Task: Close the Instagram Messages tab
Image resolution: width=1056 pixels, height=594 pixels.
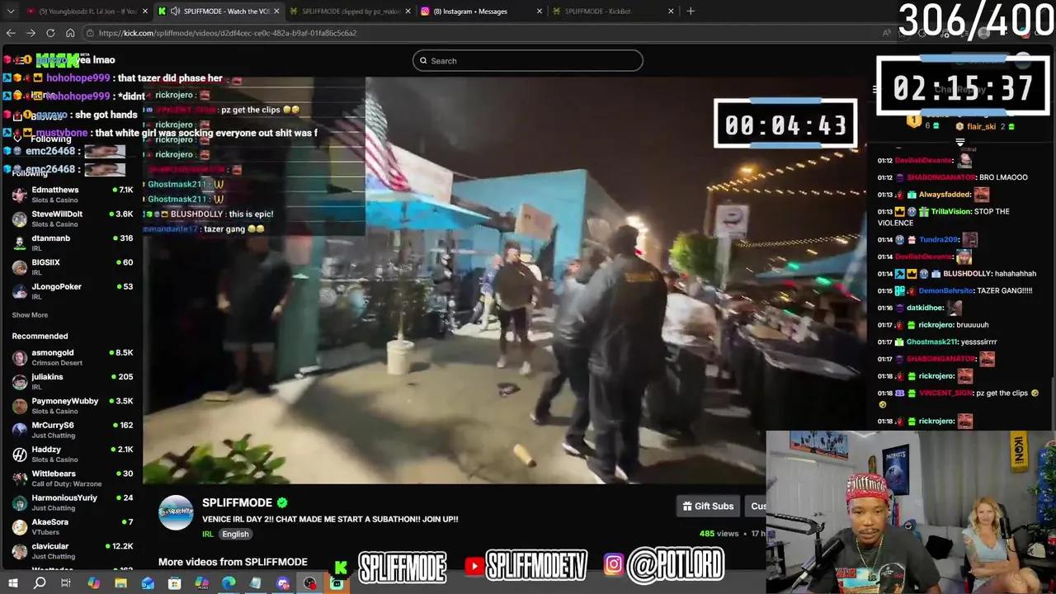Action: pyautogui.click(x=540, y=11)
